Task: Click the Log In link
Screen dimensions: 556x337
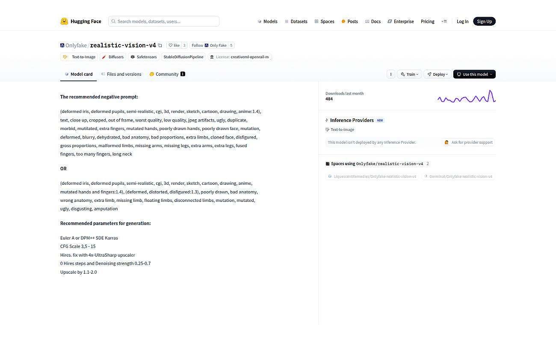Action: [462, 21]
